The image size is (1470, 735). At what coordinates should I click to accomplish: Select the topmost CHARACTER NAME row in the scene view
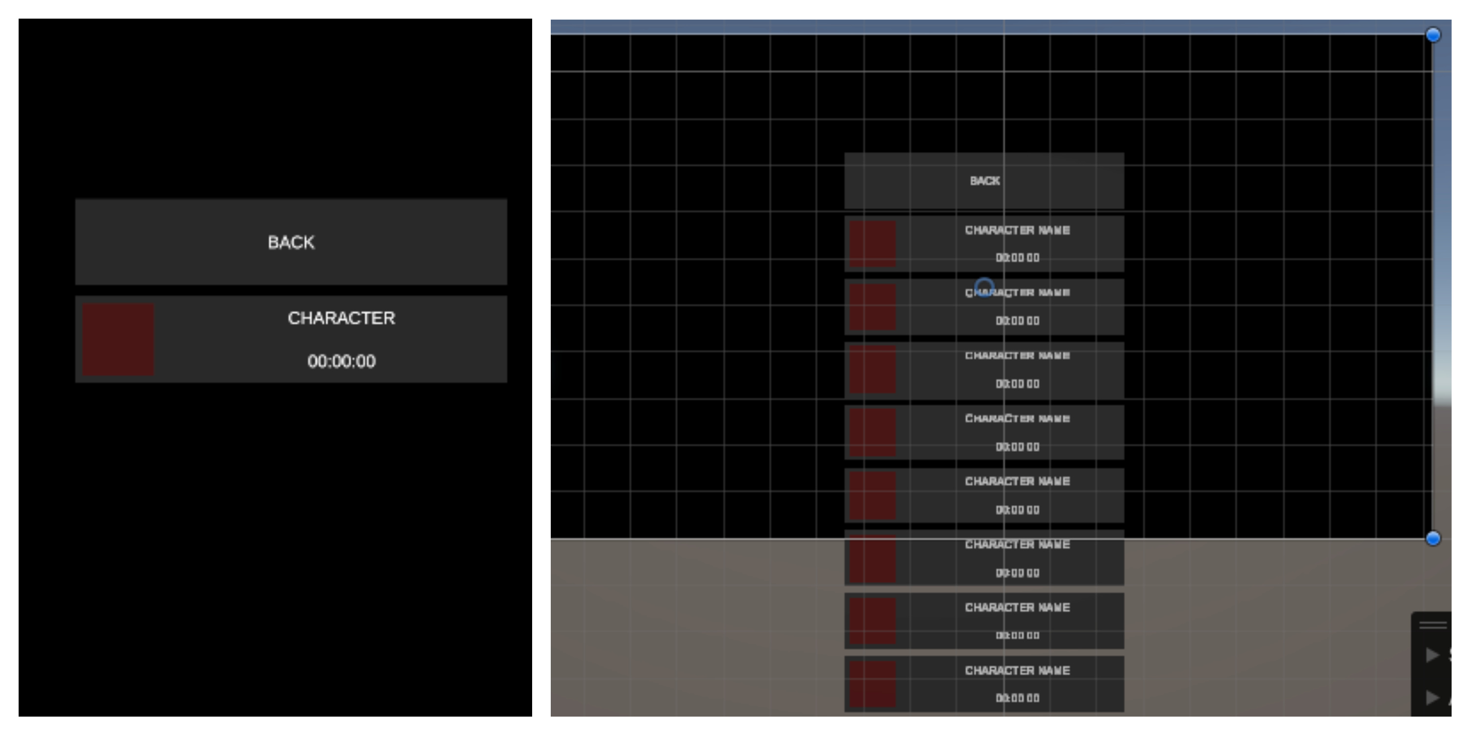tap(984, 244)
